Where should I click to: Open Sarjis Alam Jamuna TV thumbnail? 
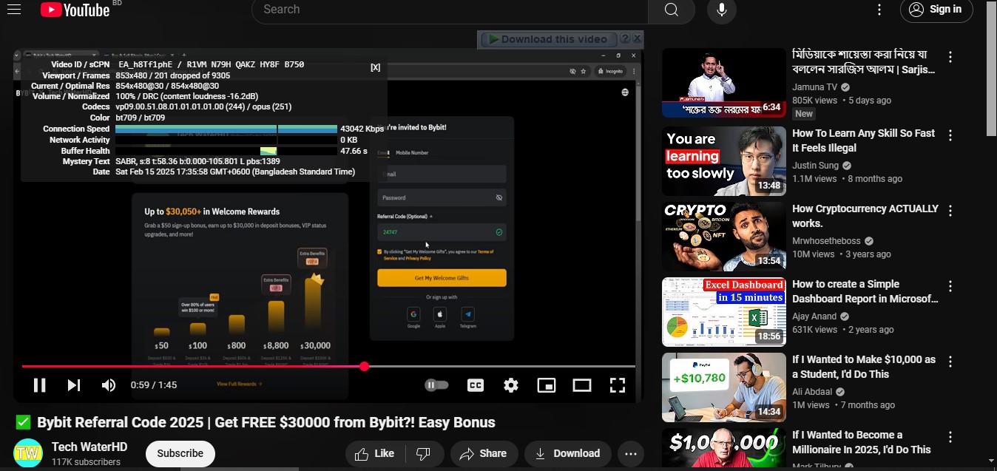tap(724, 83)
